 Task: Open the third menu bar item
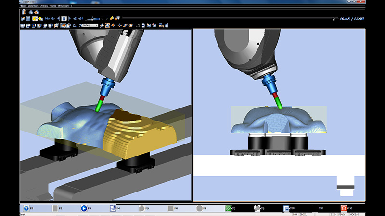pos(44,6)
